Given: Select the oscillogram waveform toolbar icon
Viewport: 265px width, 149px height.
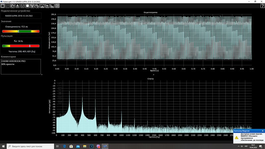Looking at the screenshot, I should [x=32, y=6].
